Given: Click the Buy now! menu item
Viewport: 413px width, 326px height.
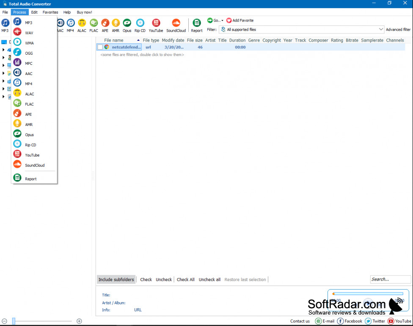Looking at the screenshot, I should click(84, 12).
